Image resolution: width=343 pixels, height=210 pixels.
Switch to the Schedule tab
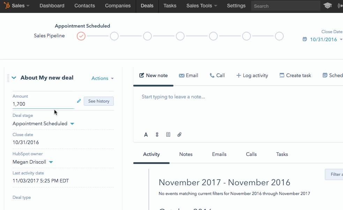pos(333,75)
